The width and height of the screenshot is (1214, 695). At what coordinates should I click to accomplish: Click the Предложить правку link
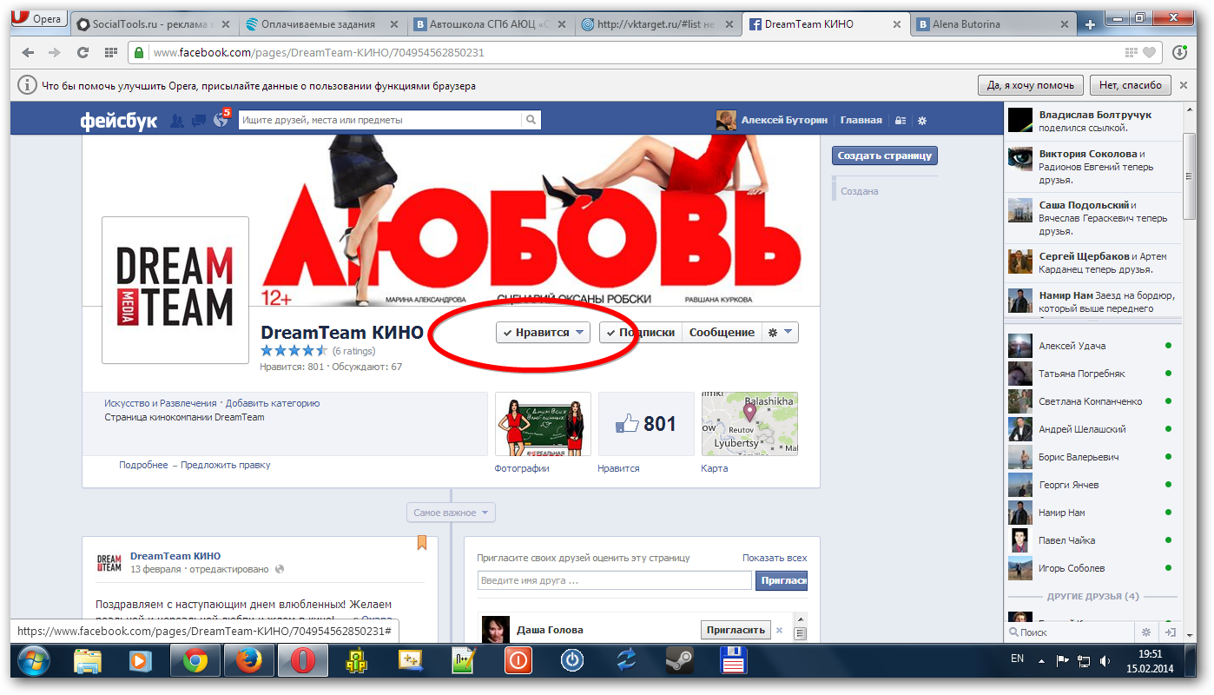pyautogui.click(x=225, y=465)
